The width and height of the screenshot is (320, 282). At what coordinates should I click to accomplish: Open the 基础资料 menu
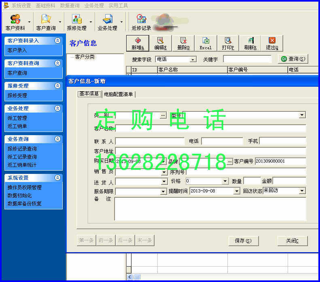[45, 6]
